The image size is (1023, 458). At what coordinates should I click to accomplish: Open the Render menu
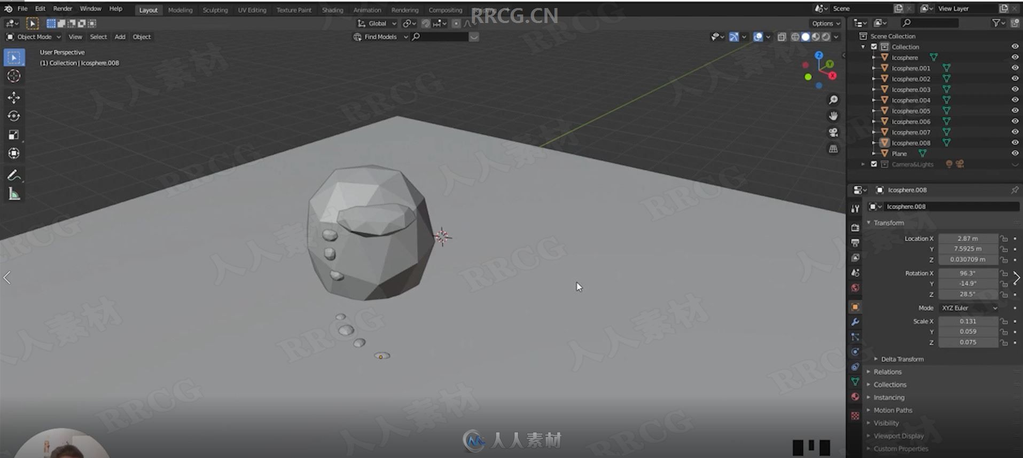coord(63,9)
